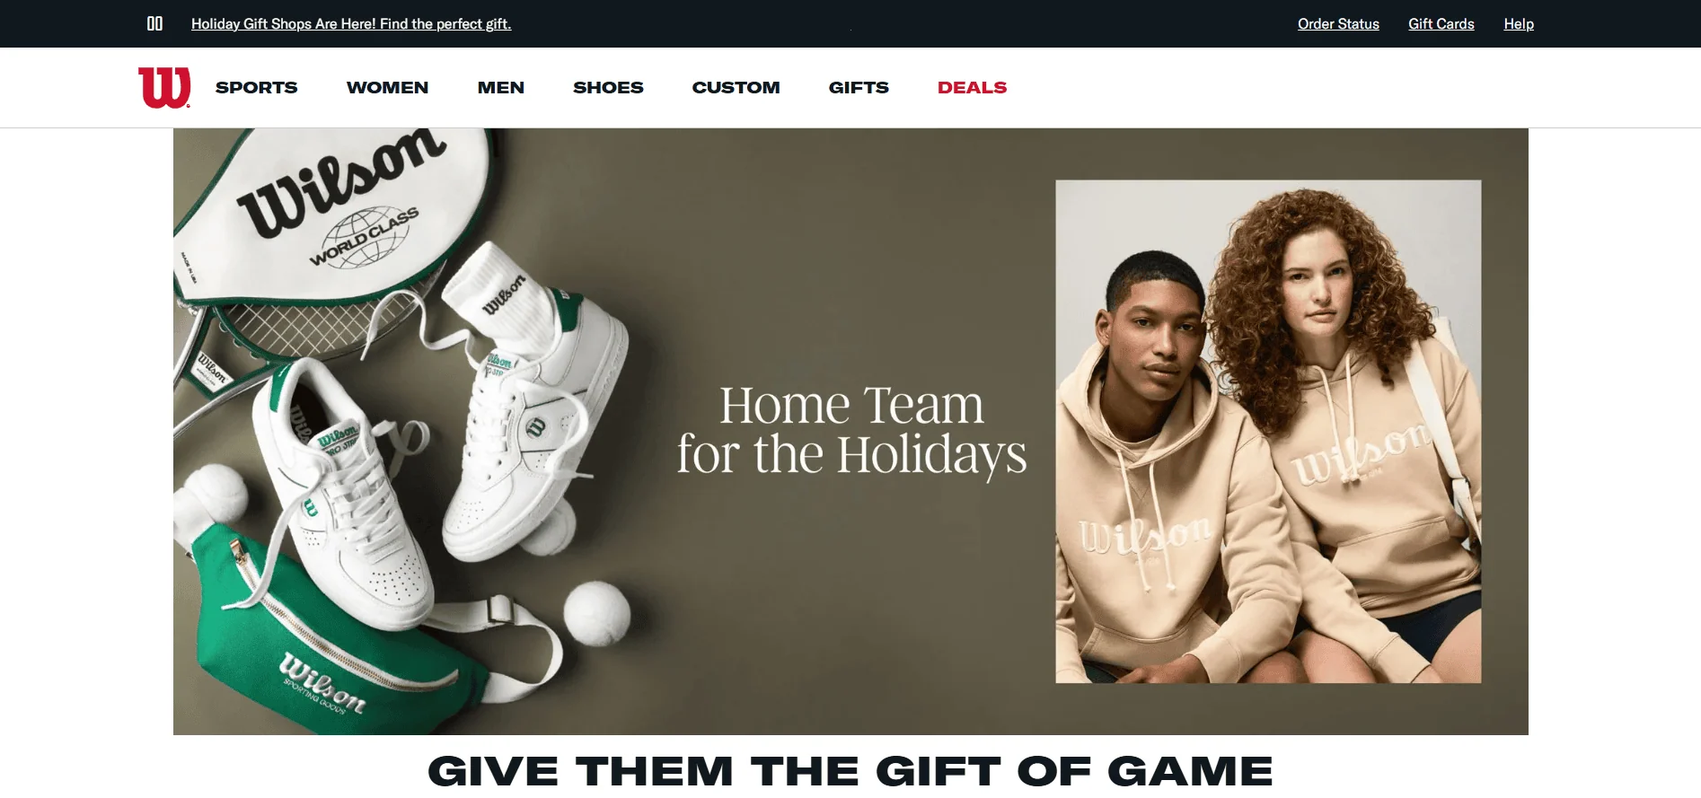Screen dimensions: 1701x798
Task: Go to Gift Cards page
Action: point(1441,24)
